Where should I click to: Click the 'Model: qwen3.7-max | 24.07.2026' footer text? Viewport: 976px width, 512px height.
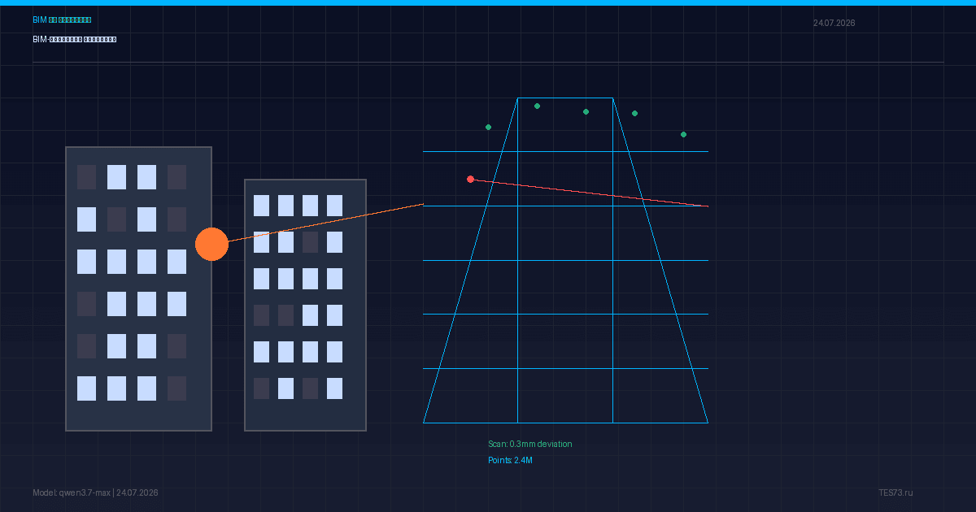[x=95, y=493]
